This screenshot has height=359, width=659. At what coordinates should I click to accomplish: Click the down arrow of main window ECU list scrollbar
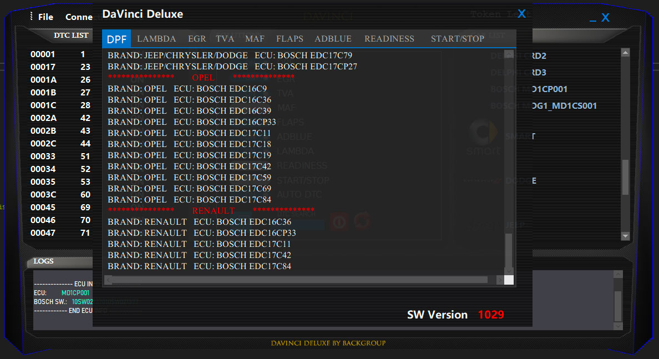(x=625, y=236)
